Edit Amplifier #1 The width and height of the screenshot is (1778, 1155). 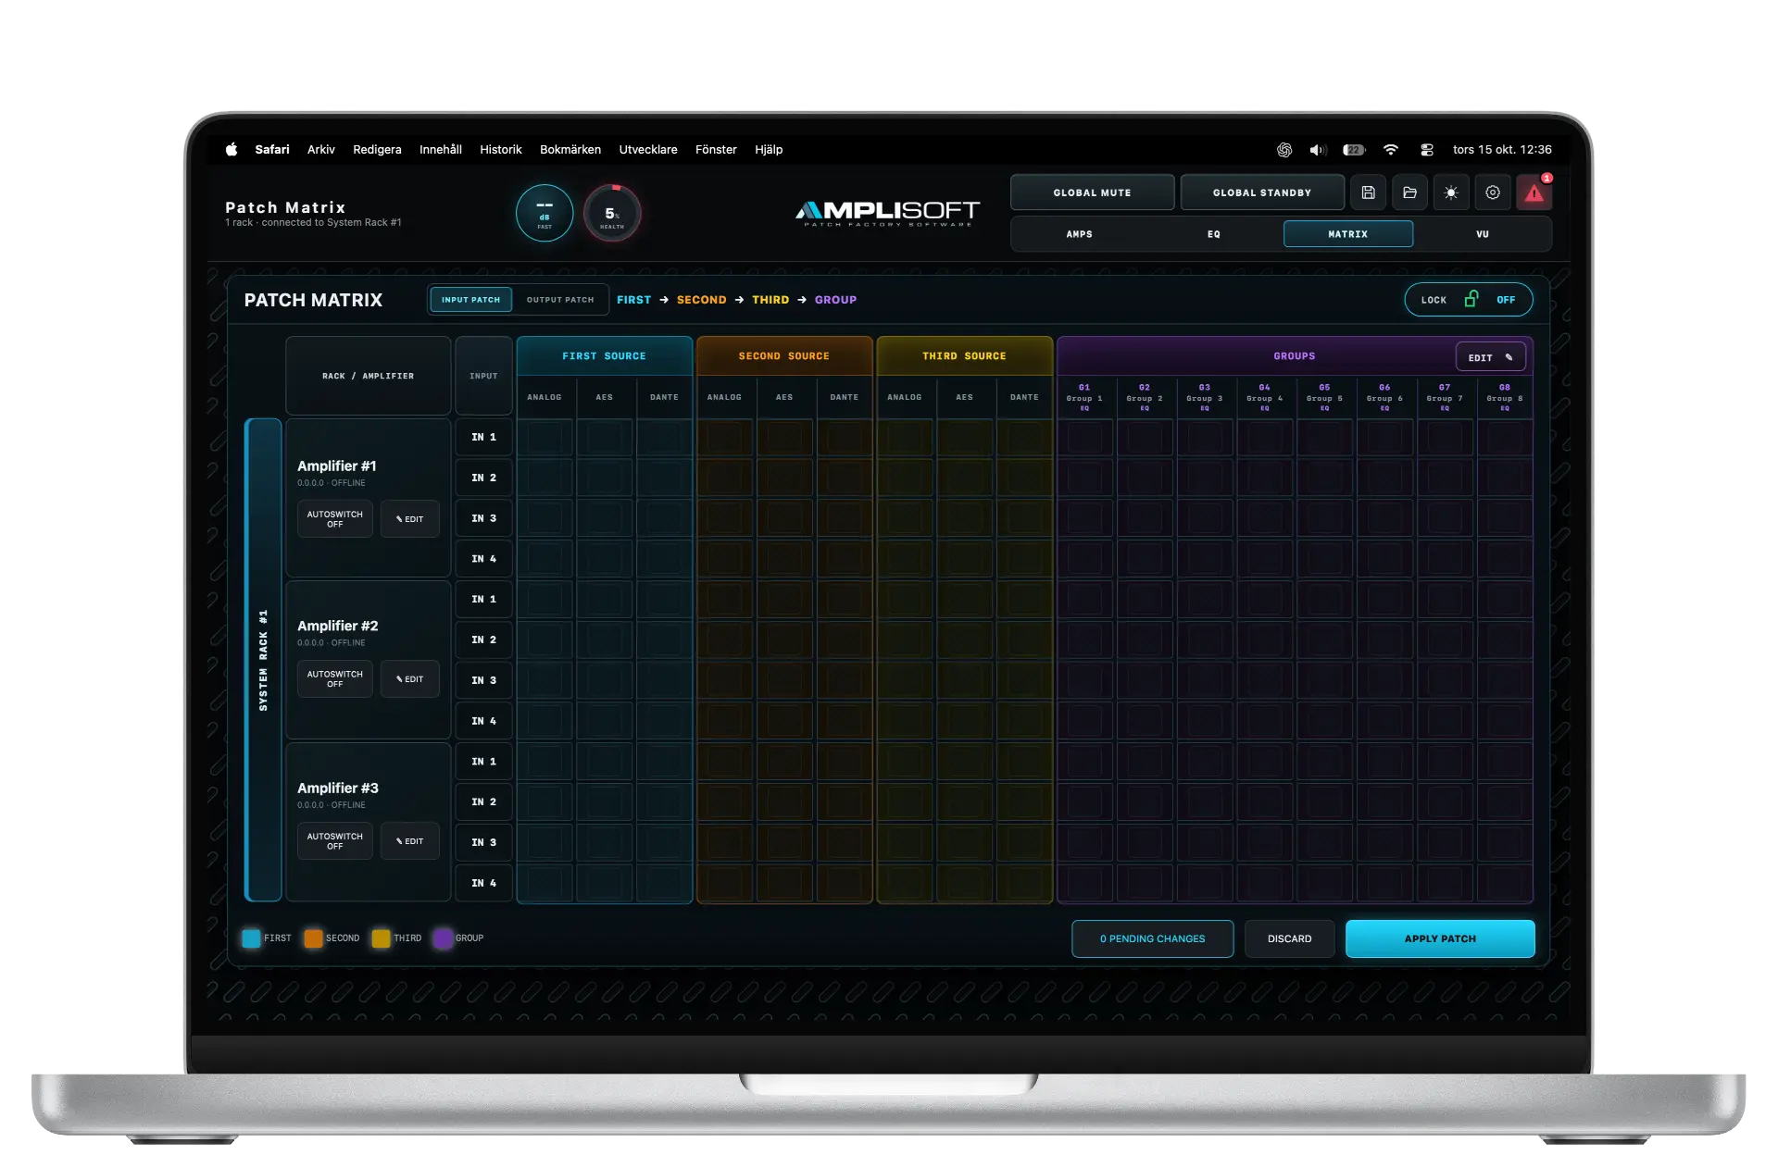[x=409, y=519]
